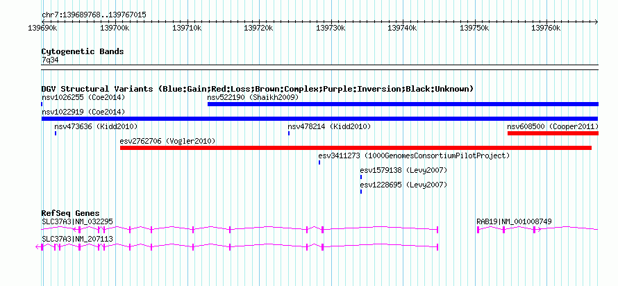Viewport: 618px width, 286px height.
Task: Click the RAB19 gene transcript line
Action: [537, 230]
